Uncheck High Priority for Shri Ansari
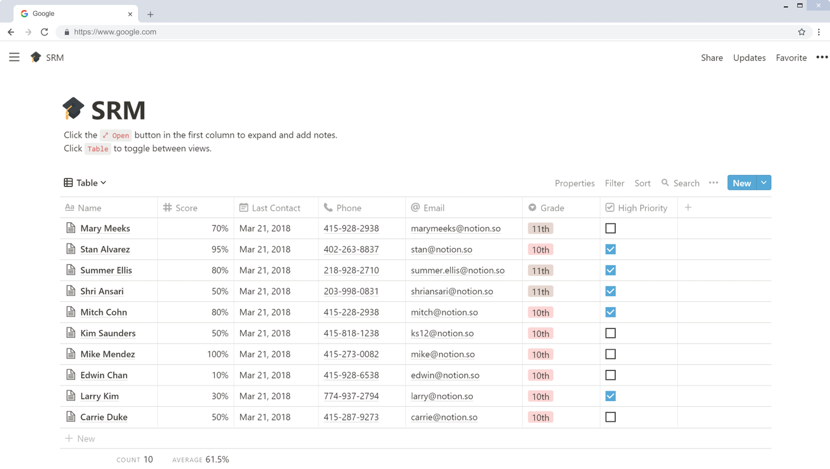Viewport: 830px width, 469px height. coord(611,291)
